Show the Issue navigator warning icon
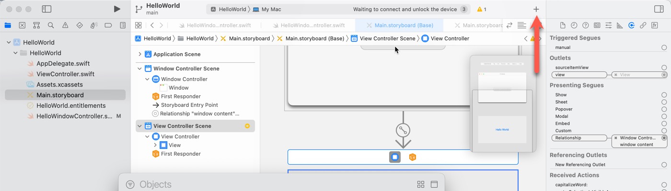 65,25
